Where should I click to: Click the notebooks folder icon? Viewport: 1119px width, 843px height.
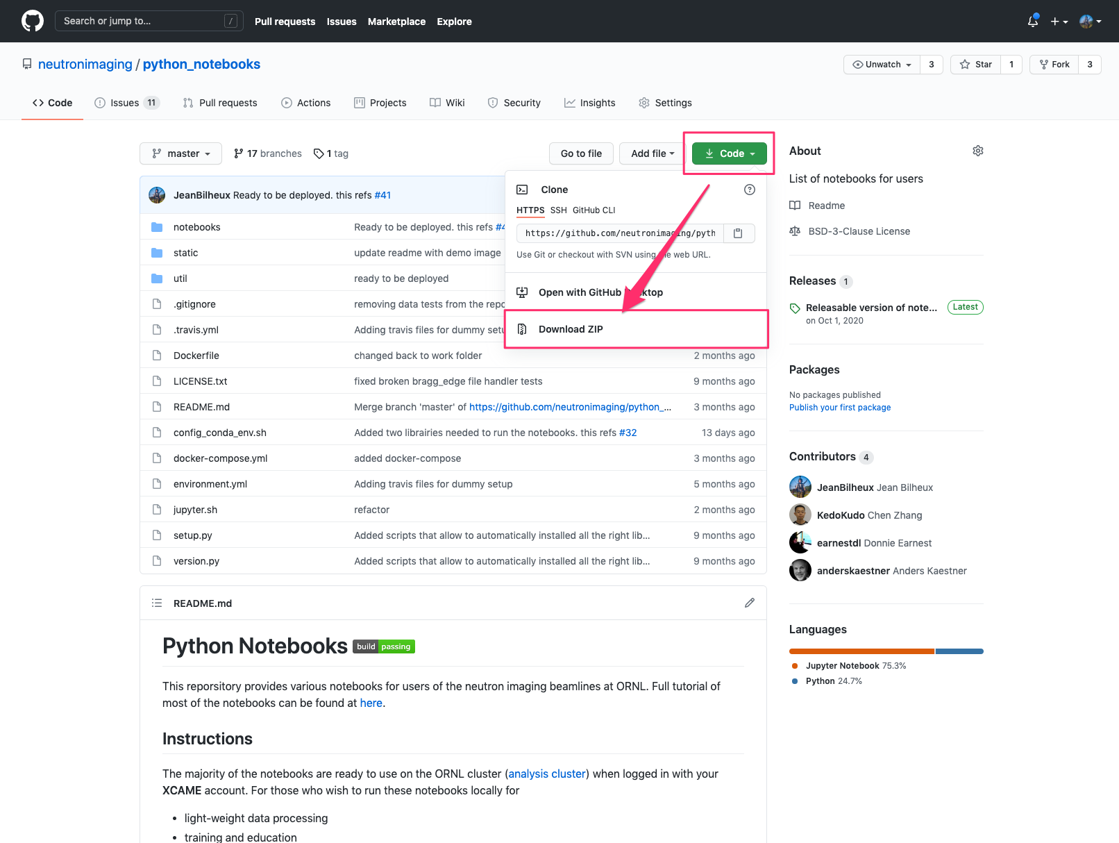(x=157, y=226)
